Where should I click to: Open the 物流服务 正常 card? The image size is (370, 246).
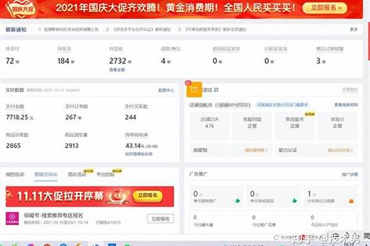pos(295,125)
